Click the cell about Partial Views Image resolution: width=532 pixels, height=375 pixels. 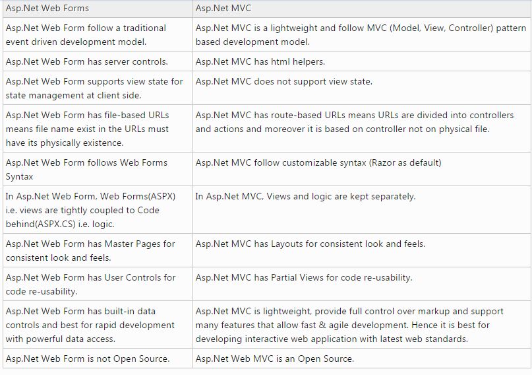(x=362, y=284)
